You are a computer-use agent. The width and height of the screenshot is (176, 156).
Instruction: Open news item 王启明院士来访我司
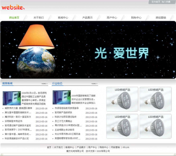click(64, 130)
